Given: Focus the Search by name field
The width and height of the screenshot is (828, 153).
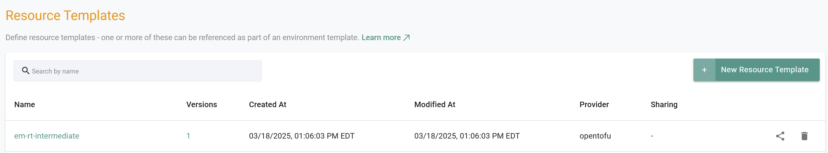Looking at the screenshot, I should coord(145,71).
